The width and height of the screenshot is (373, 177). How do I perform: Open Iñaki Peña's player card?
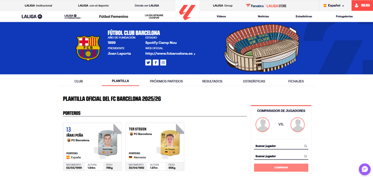click(x=92, y=147)
